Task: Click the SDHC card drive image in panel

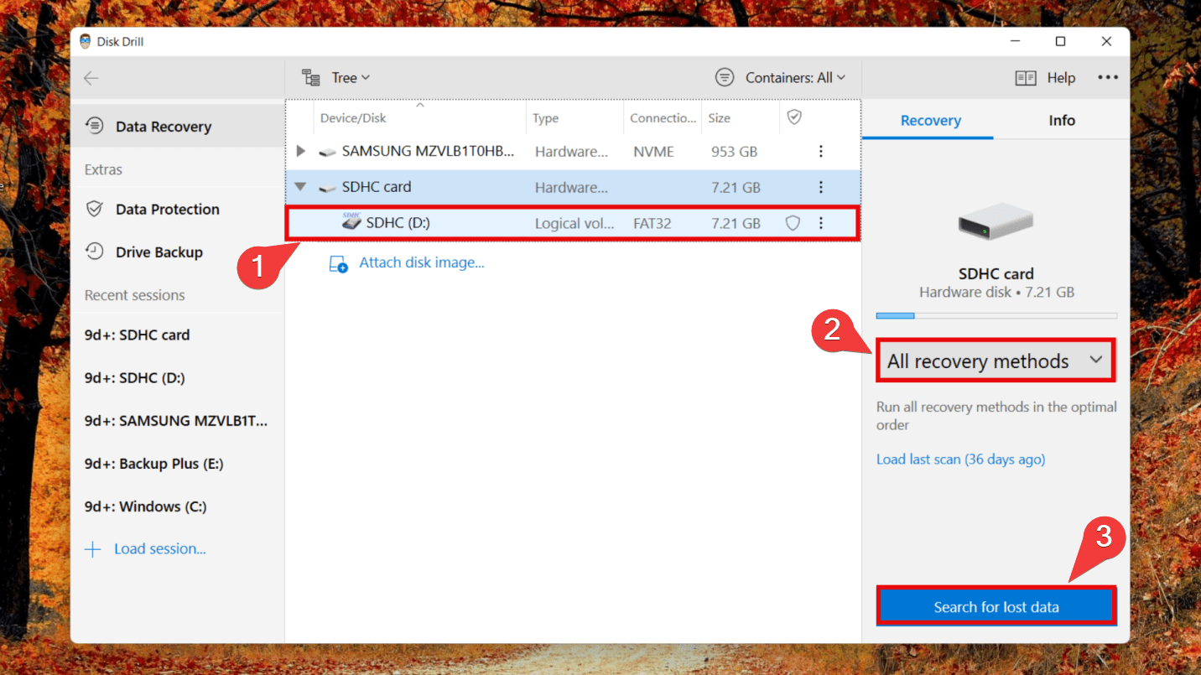Action: tap(996, 223)
